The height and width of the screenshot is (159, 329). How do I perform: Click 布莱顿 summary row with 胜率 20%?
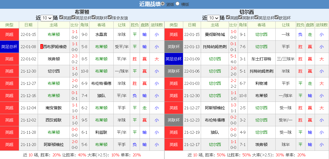82,155
